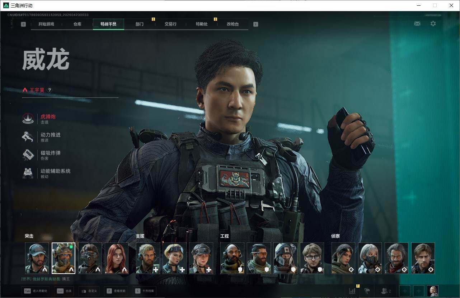Select the red-haired assault operator portrait

click(117, 258)
